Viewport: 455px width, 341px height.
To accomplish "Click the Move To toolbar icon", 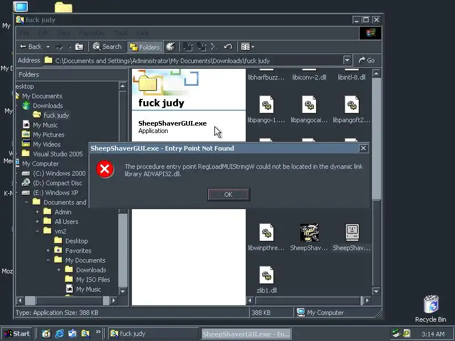I will click(188, 47).
